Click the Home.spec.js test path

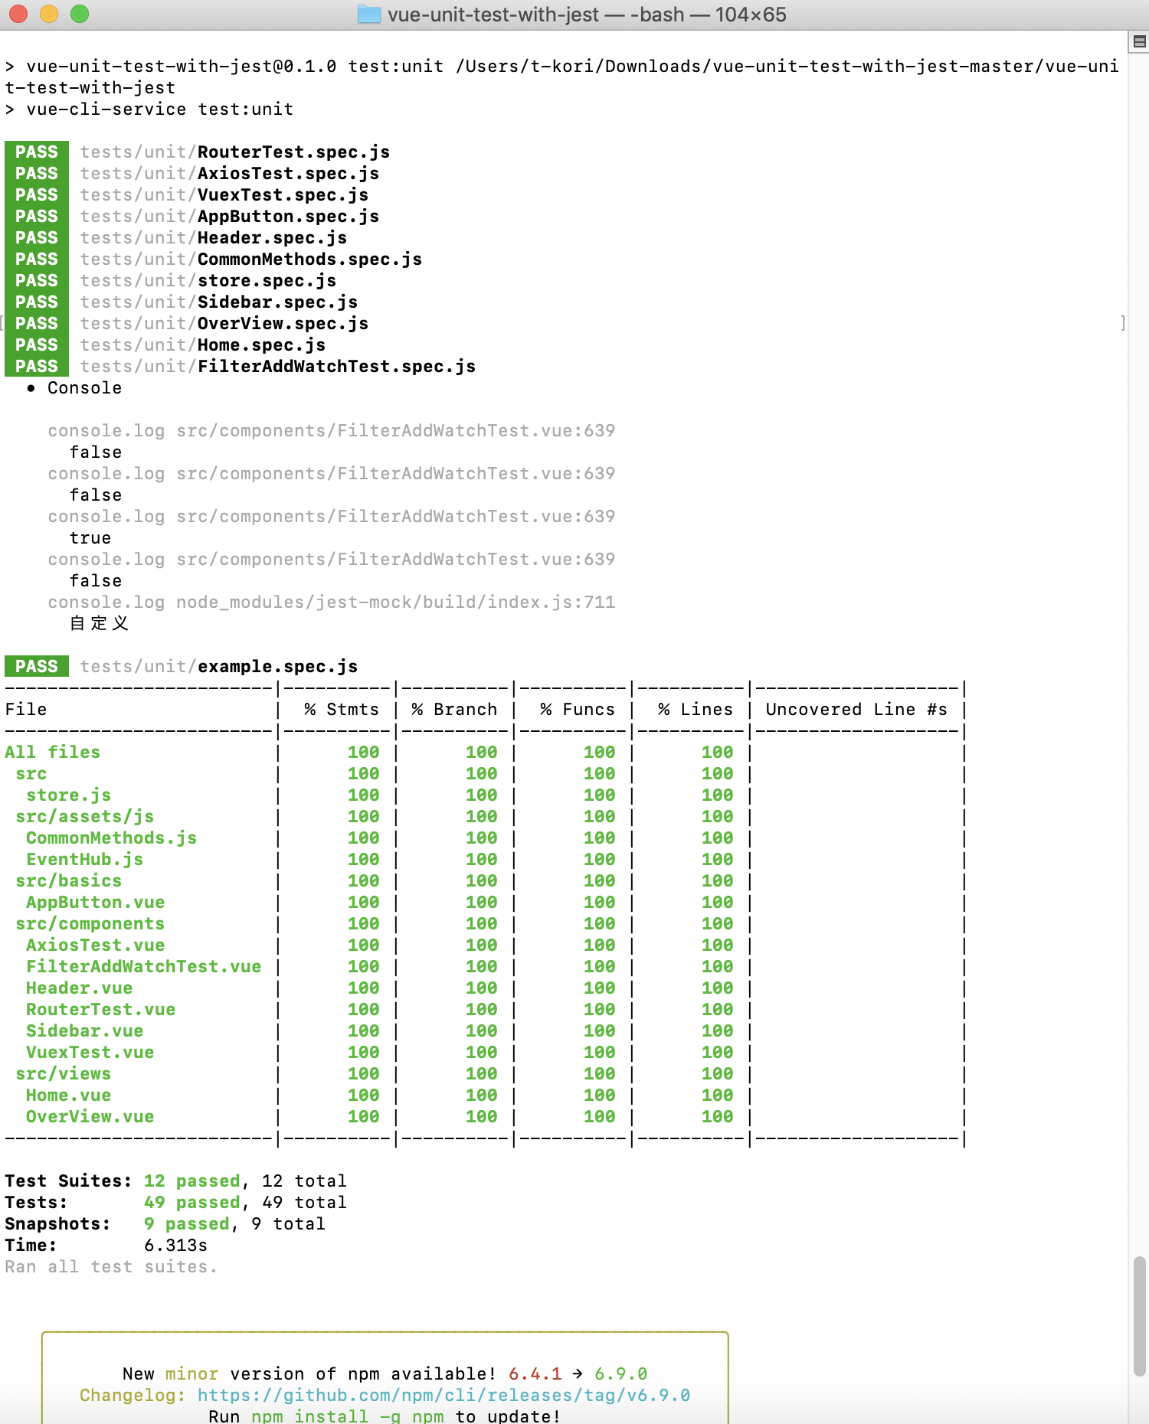[203, 345]
